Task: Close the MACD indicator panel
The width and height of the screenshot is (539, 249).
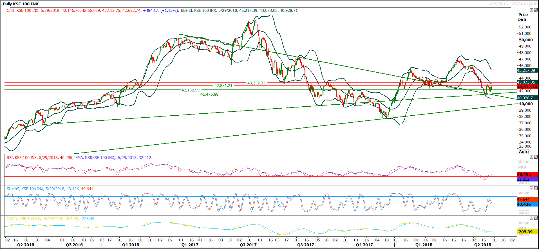Action: tap(536, 218)
